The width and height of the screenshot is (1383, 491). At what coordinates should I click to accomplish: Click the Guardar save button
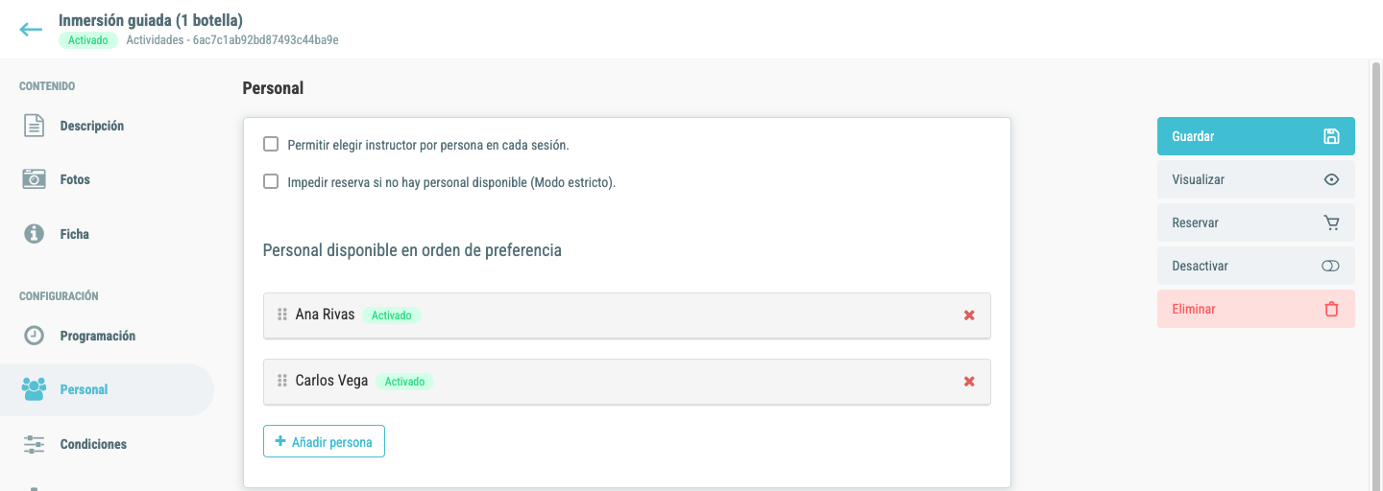coord(1256,136)
